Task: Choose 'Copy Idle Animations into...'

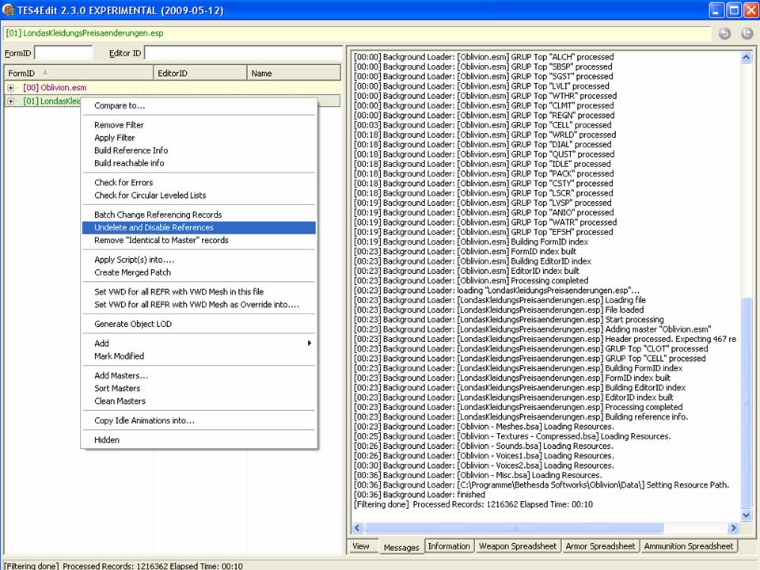Action: coord(199,420)
